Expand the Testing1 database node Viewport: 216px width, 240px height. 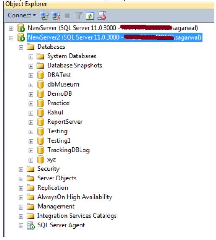[x=31, y=141]
